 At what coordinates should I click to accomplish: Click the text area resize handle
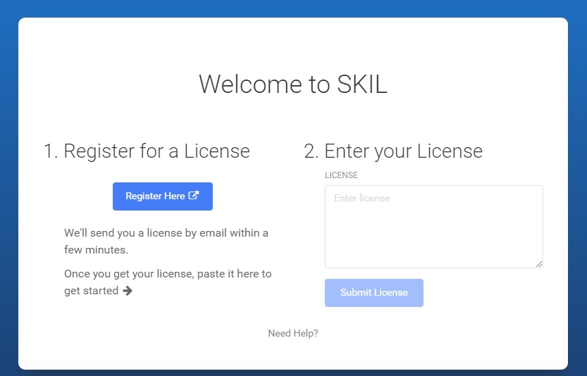(538, 264)
